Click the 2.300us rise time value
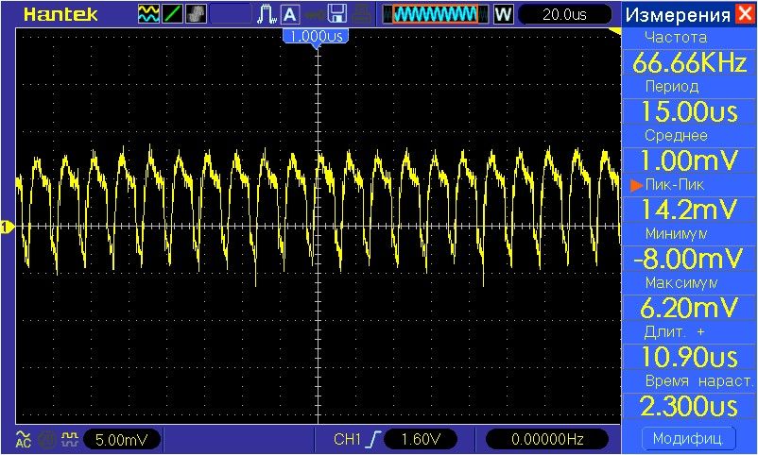Viewport: 758px width, 455px height. click(x=689, y=407)
